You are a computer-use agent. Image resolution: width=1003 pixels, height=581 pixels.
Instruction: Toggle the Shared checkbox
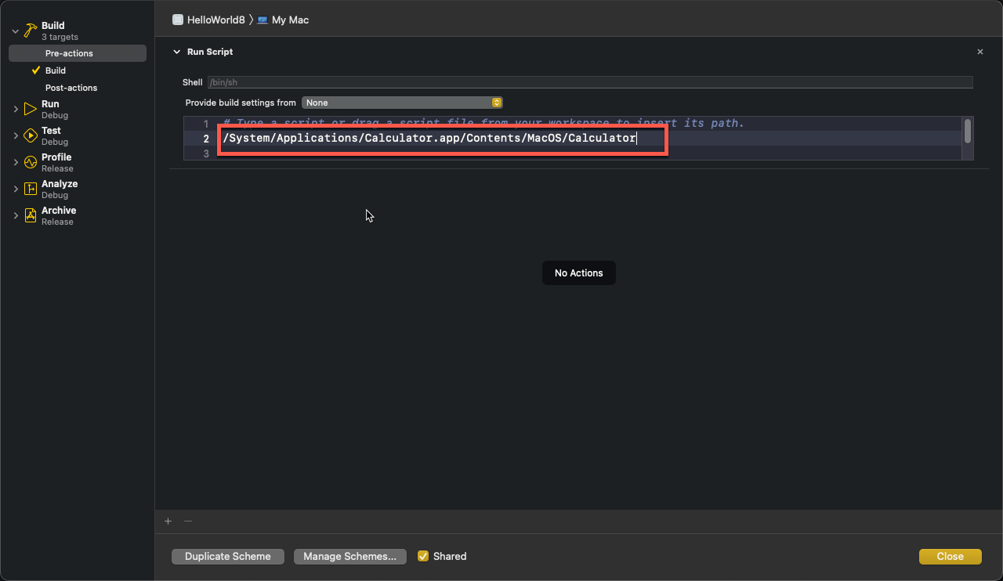point(423,556)
